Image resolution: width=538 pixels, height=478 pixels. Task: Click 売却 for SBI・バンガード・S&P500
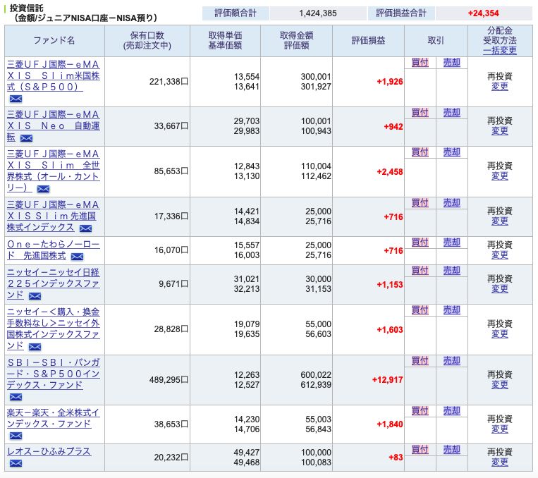point(451,361)
